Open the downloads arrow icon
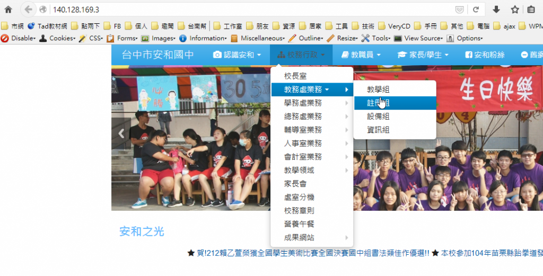543x276 pixels. pos(496,10)
